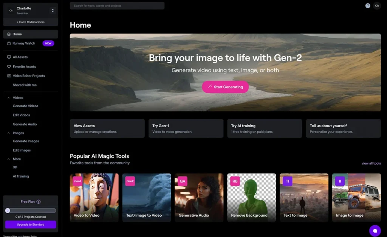
Task: Click the search field for tools and assets
Action: tap(117, 6)
